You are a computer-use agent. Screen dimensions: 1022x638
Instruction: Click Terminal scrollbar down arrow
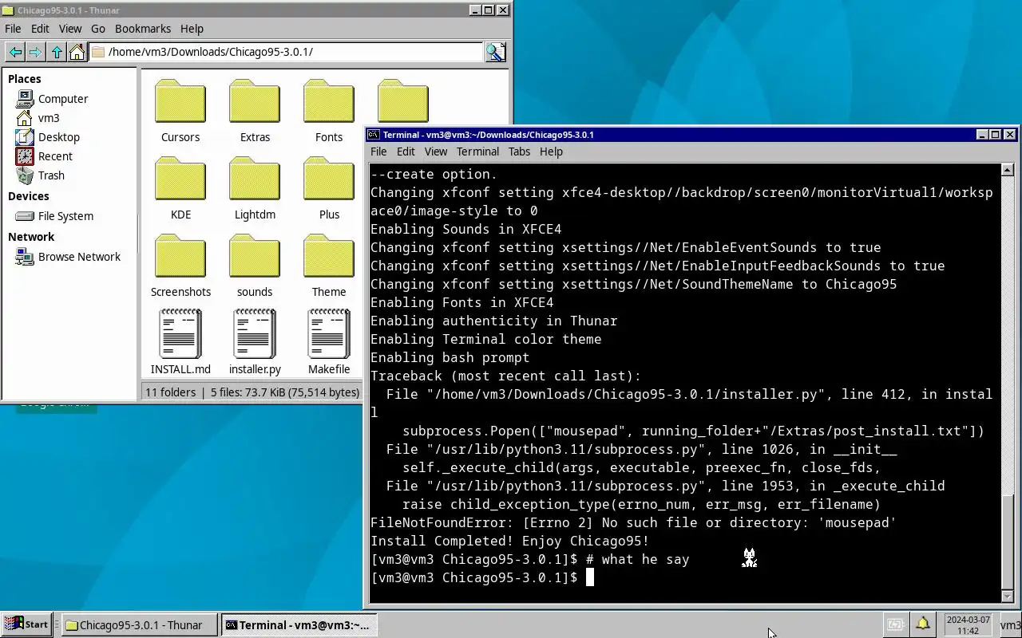pyautogui.click(x=1007, y=596)
